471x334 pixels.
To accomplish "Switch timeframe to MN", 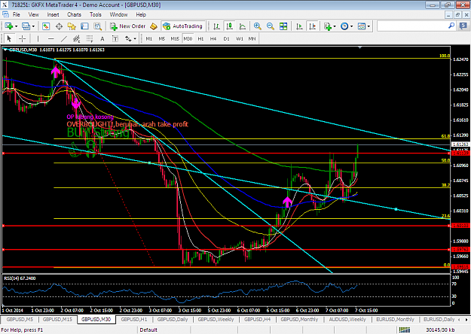I will tap(252, 38).
